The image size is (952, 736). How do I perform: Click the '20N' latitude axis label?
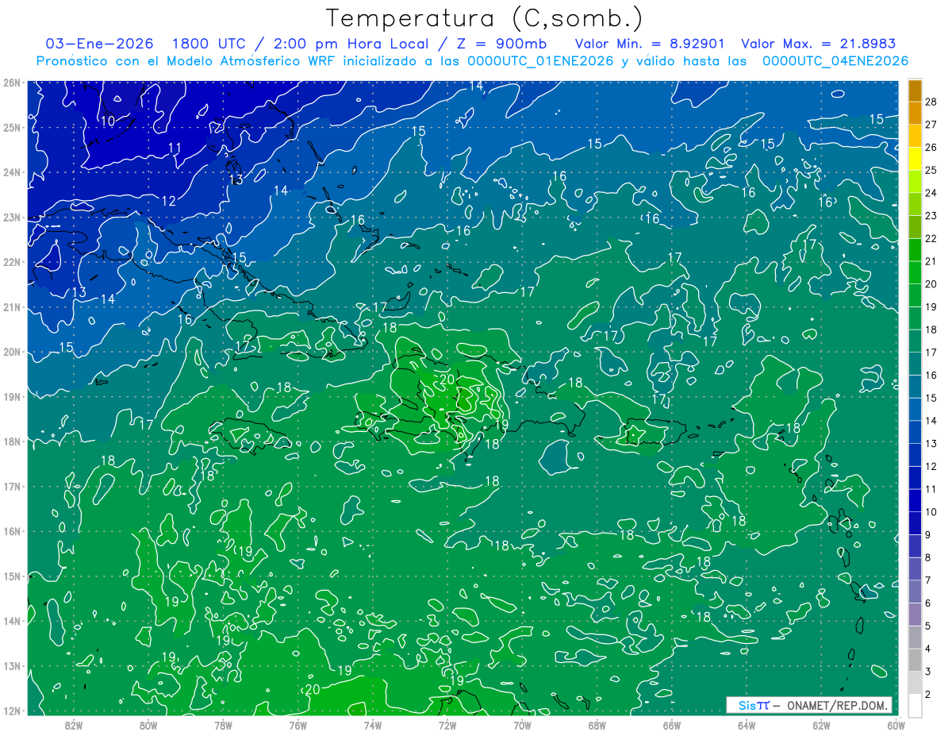(x=11, y=352)
